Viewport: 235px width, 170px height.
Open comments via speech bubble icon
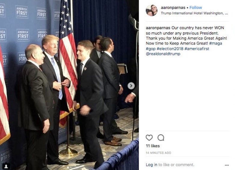[161, 138]
